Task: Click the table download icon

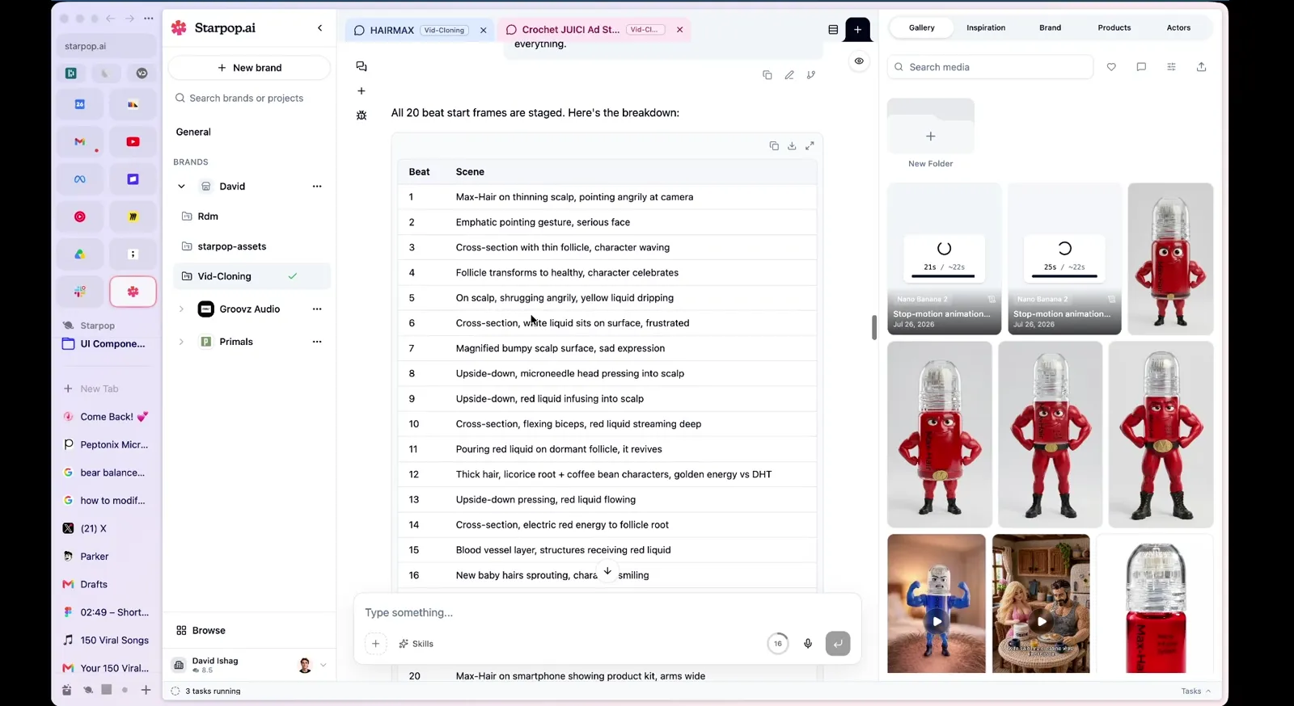Action: [792, 146]
